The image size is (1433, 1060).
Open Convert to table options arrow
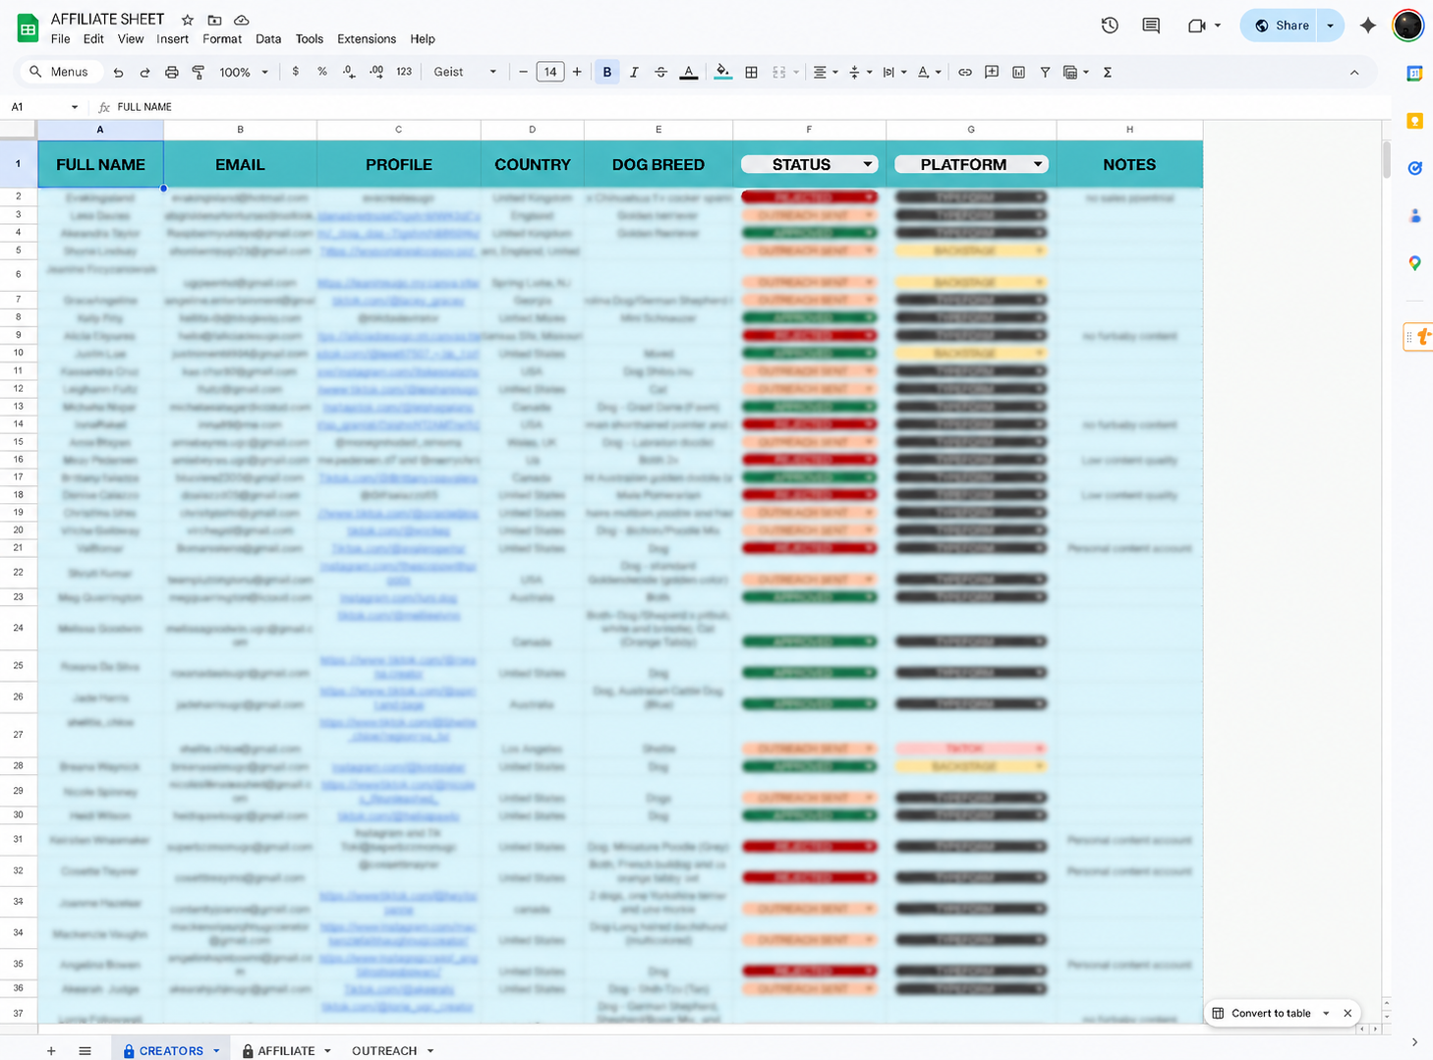pos(1326,1013)
